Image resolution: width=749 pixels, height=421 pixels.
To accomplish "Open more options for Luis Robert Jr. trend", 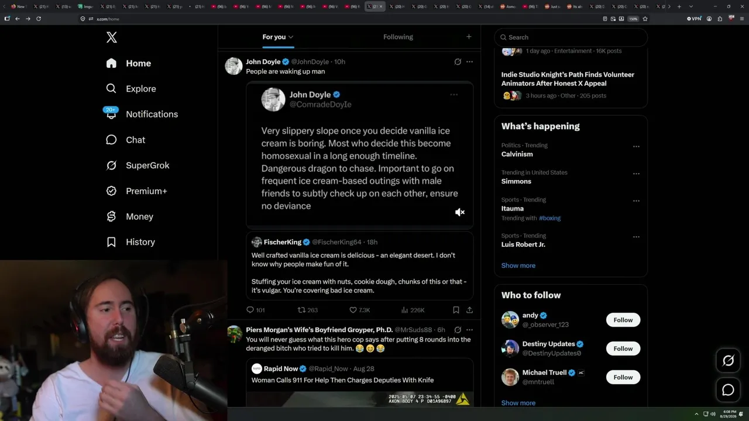I will point(636,237).
